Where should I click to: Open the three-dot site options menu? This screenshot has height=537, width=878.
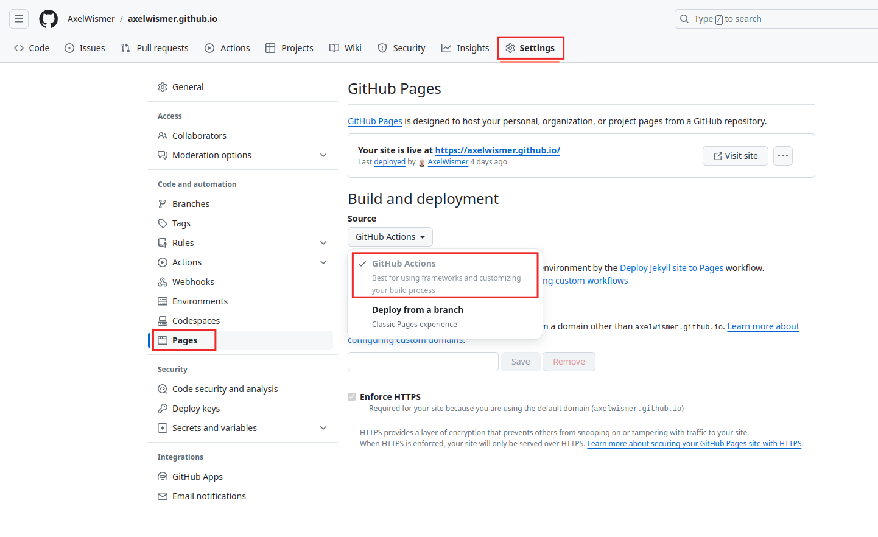coord(783,156)
